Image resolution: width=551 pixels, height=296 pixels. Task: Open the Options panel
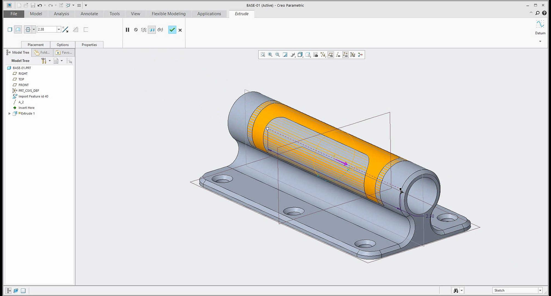tap(63, 45)
